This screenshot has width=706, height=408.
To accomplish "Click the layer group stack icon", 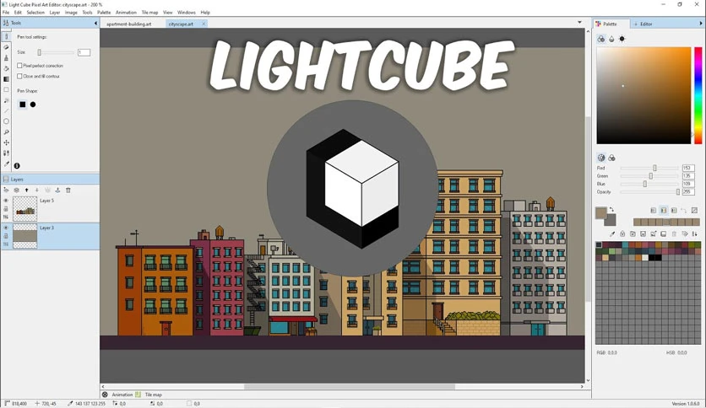I will pos(17,190).
